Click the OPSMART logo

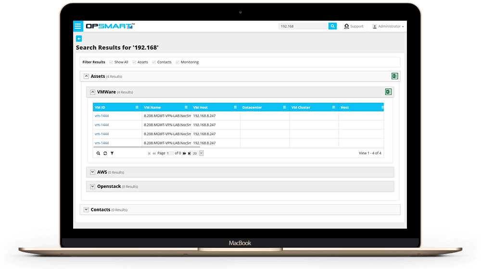point(110,26)
